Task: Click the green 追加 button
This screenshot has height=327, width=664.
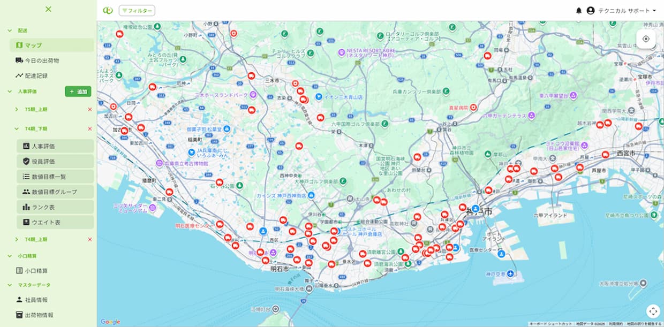Action: point(78,92)
